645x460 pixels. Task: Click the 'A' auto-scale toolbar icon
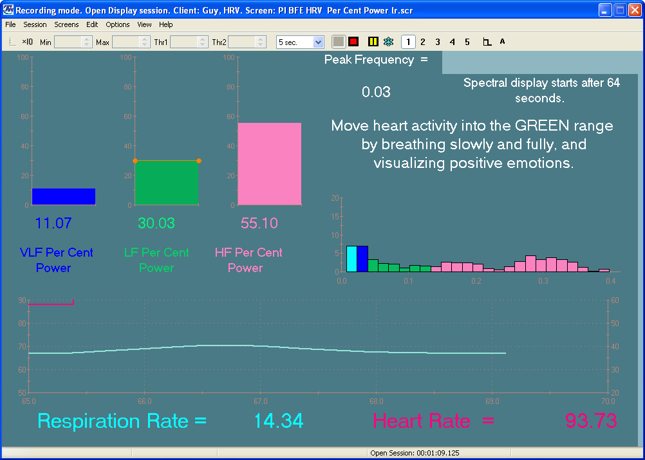coord(502,42)
